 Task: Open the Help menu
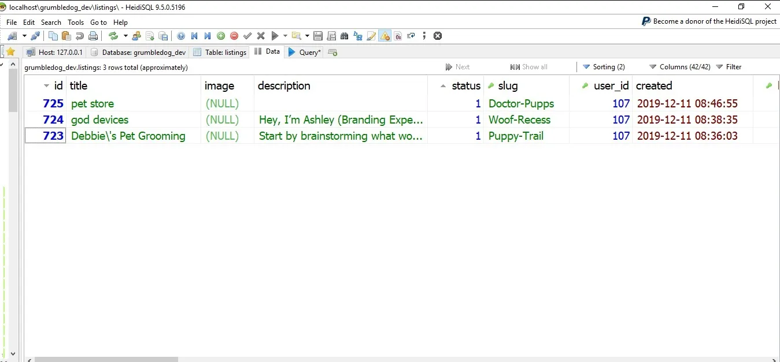point(120,22)
